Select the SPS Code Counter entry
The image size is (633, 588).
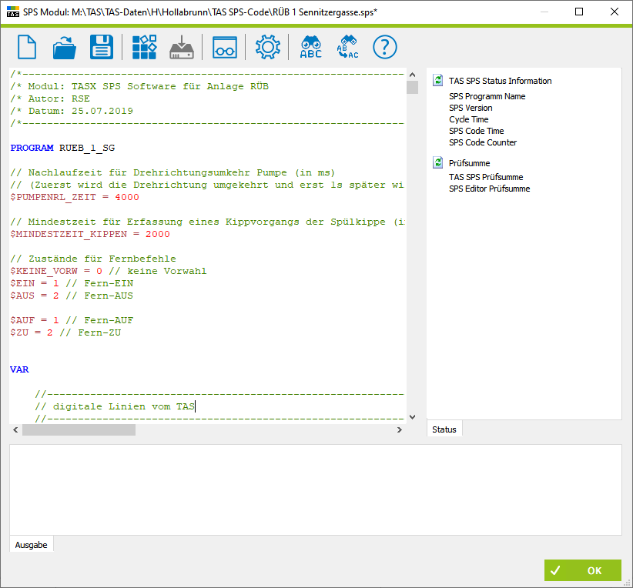coord(483,142)
